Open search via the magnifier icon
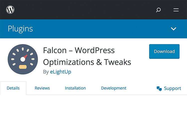This screenshot has height=120, width=187. click(158, 10)
